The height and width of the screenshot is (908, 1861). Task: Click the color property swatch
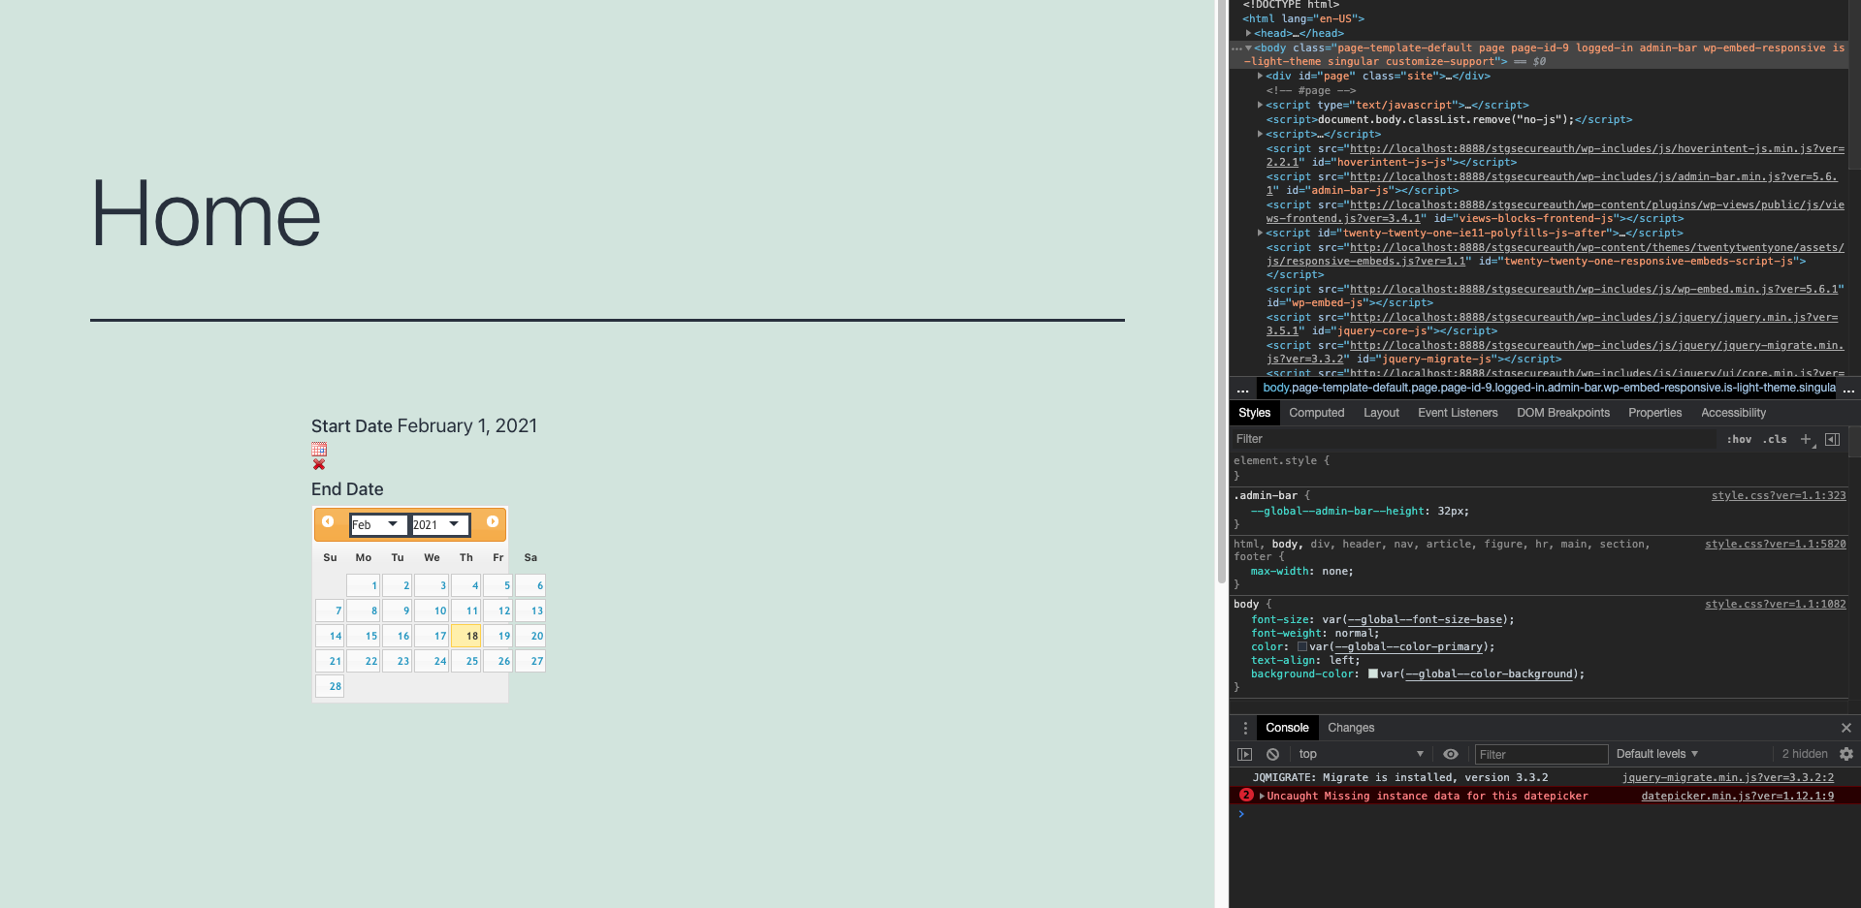[x=1302, y=647]
